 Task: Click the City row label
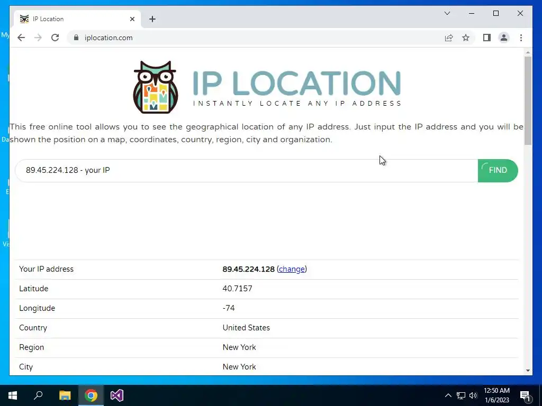coord(26,367)
